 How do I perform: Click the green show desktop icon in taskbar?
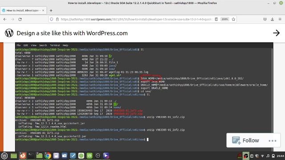(14, 156)
